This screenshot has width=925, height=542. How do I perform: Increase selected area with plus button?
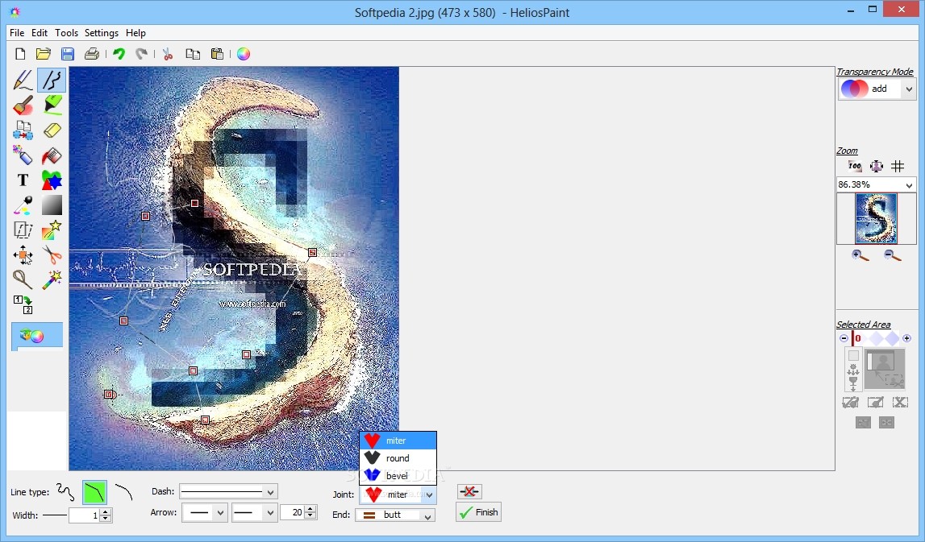pos(906,338)
